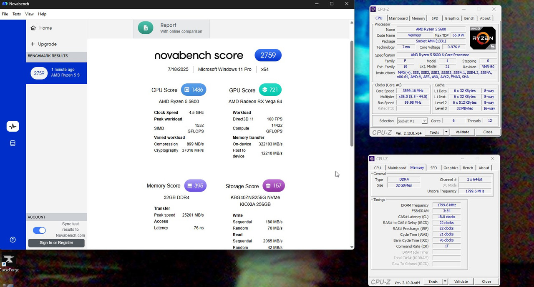Click Close button in upper CPU-Z
Viewport: 534px width, 287px height.
(x=488, y=132)
